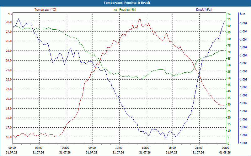Click the '75' humidity axis value

click(229, 46)
